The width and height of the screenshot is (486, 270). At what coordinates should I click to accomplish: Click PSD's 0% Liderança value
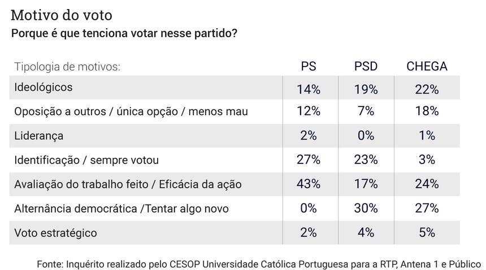coord(366,136)
